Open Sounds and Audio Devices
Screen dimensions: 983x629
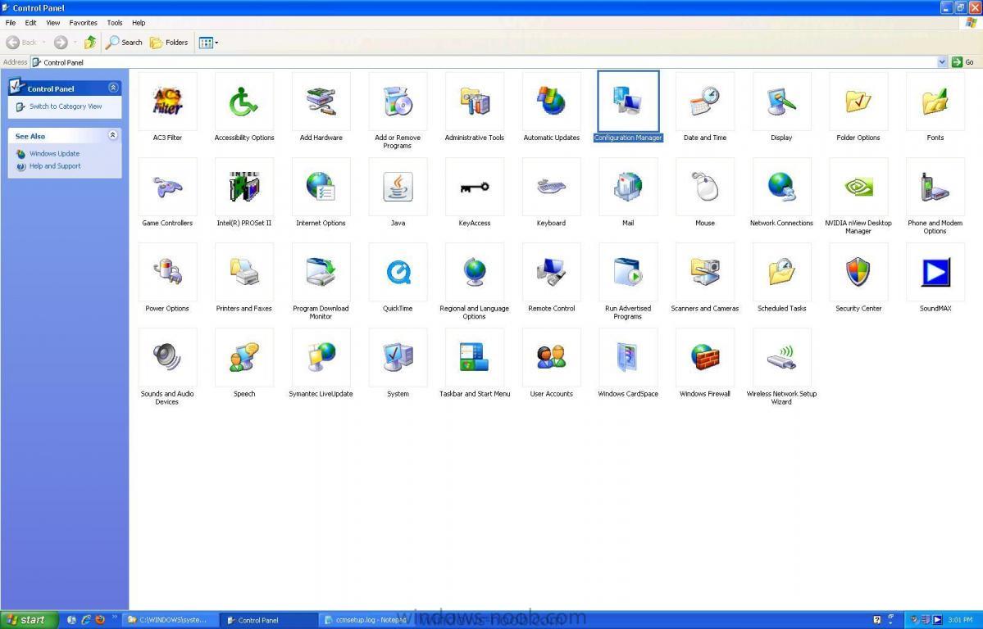tap(167, 358)
